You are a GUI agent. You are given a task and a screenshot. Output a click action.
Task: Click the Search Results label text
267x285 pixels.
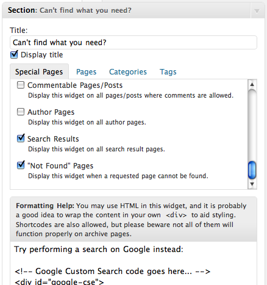(53, 139)
